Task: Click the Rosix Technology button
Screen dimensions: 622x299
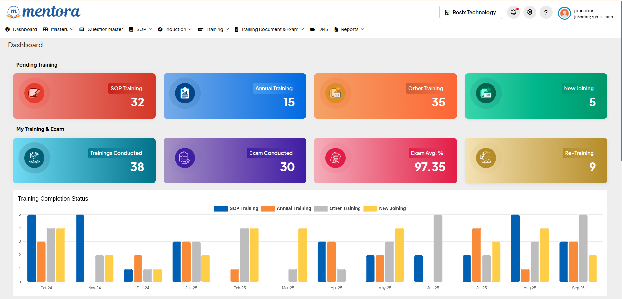Action: coord(470,12)
